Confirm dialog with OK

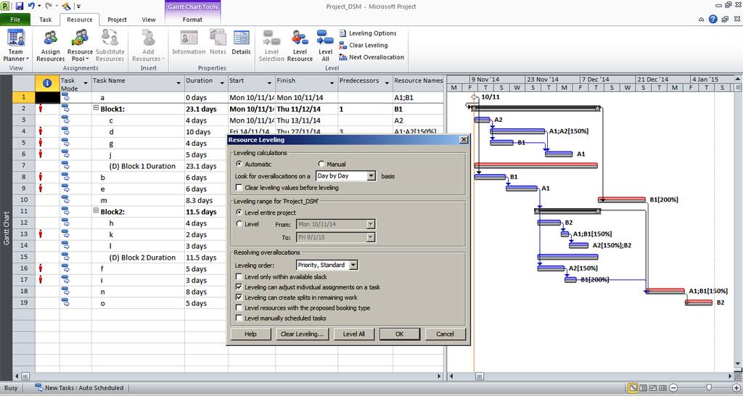[x=400, y=334]
